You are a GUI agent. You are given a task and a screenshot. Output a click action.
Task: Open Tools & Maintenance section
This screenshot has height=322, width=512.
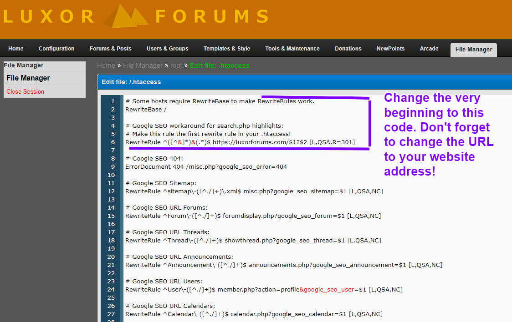pos(292,49)
